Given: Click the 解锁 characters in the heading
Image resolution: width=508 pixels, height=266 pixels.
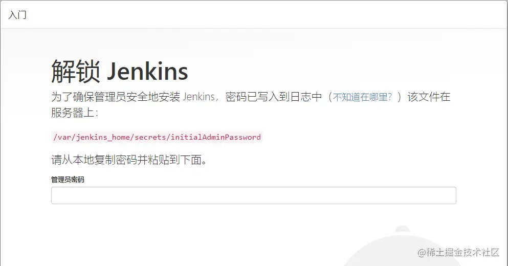Looking at the screenshot, I should 76,71.
